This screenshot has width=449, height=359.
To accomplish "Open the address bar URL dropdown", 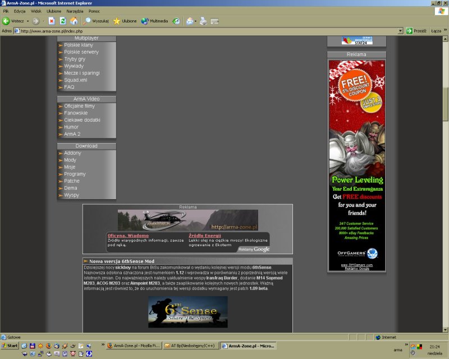I will pos(400,31).
